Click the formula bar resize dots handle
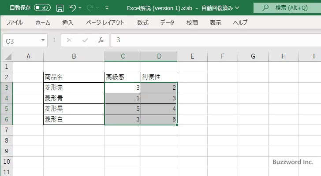321x176 pixels. (x=54, y=40)
